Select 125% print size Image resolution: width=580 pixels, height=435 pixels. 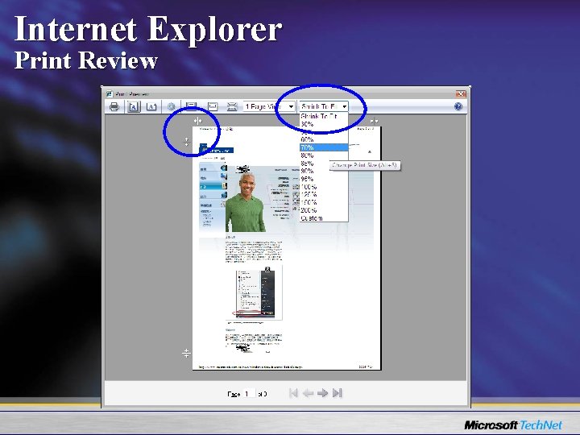click(x=324, y=195)
